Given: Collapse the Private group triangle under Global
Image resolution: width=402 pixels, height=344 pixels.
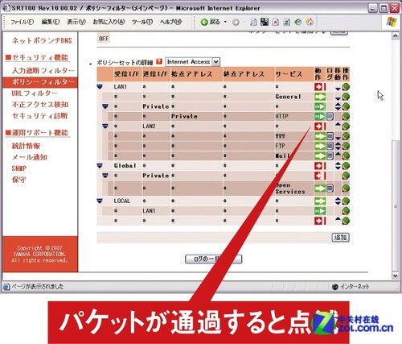Looking at the screenshot, I should [x=105, y=176].
